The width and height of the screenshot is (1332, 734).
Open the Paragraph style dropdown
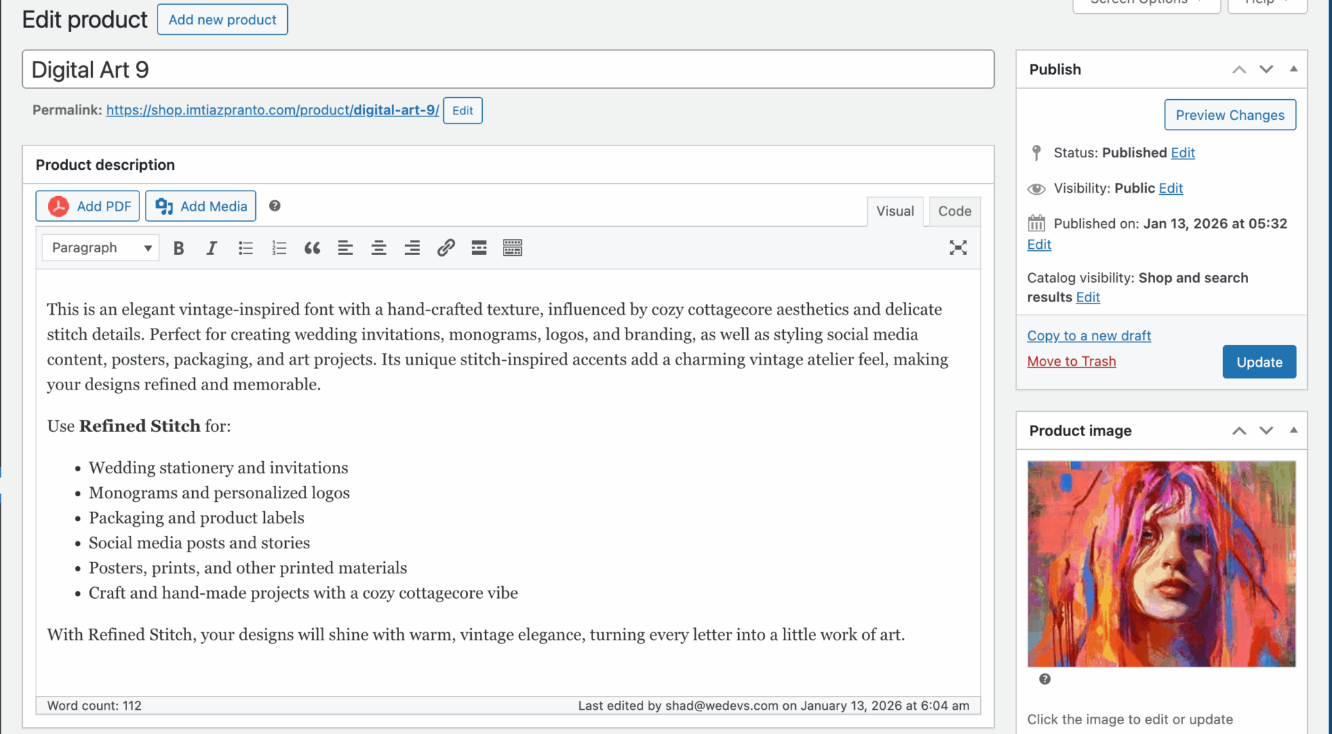pos(100,247)
